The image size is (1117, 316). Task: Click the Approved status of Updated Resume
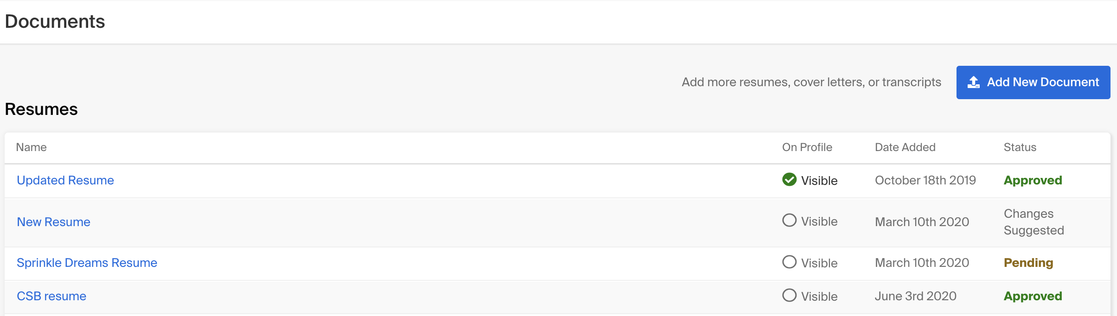click(x=1033, y=180)
